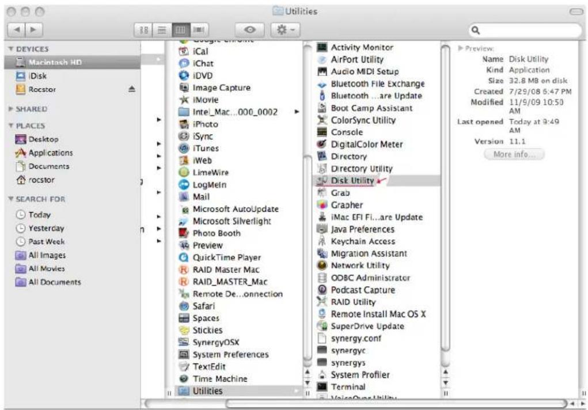Select Terminal in Utilities
This screenshot has width=588, height=410.
tap(341, 387)
